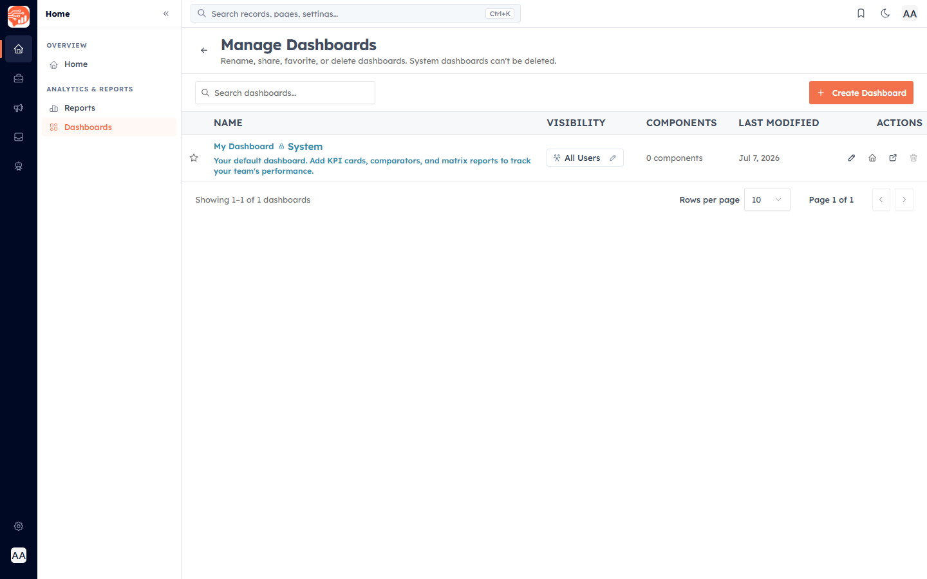Click the LAST MODIFIED column header
927x579 pixels.
[x=779, y=123]
